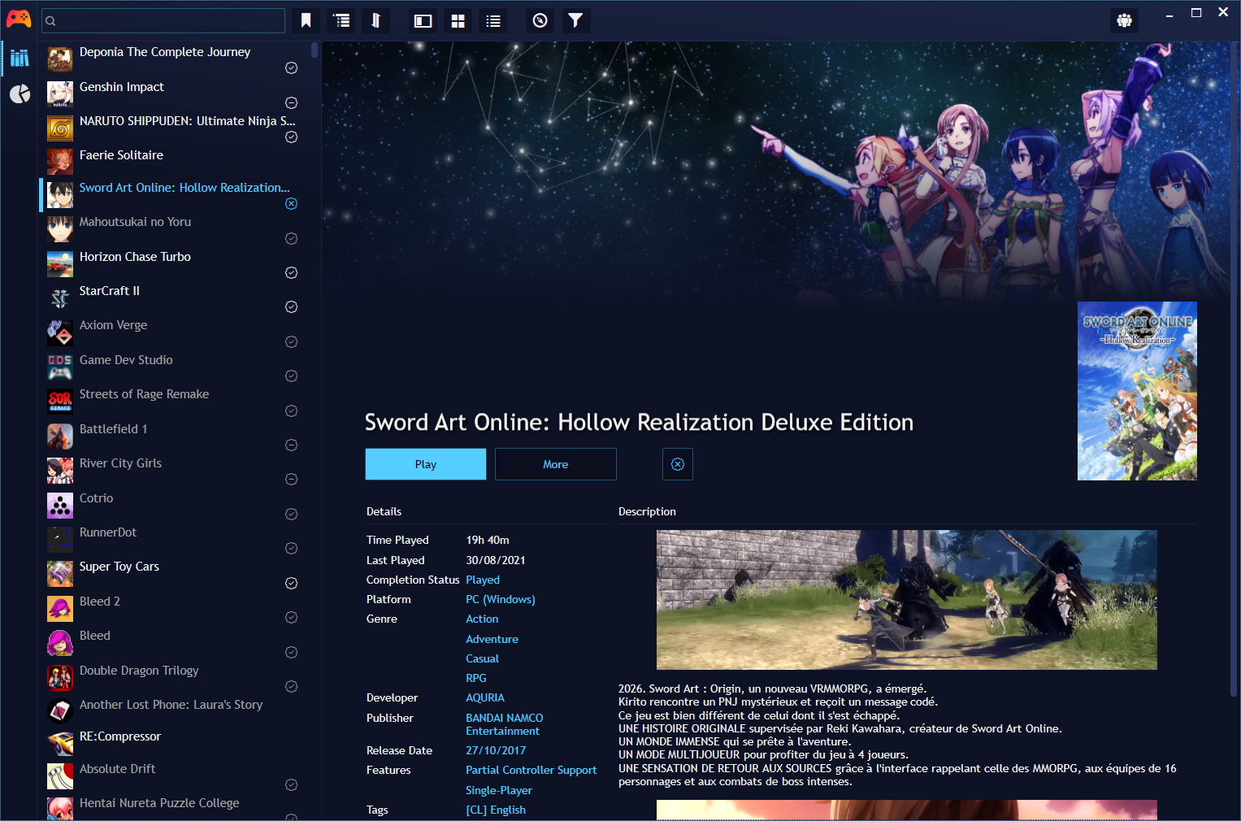Open the Statistics pie chart view
Screen dimensions: 1241x821
[20, 94]
